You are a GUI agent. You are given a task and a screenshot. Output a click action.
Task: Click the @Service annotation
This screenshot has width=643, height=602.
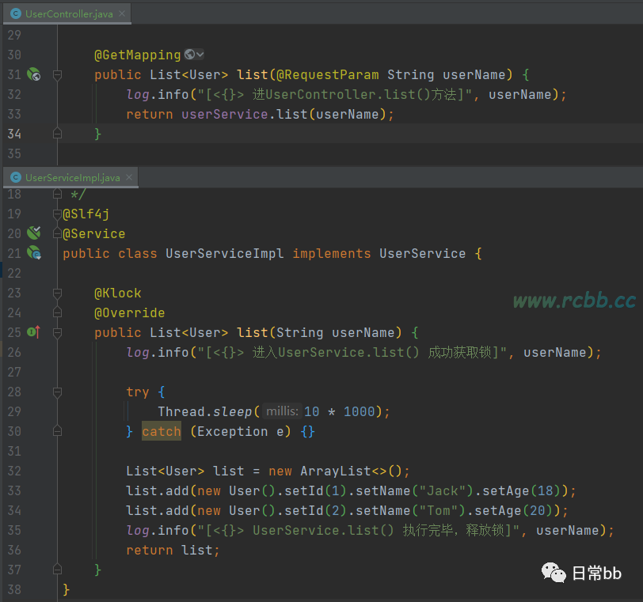94,233
